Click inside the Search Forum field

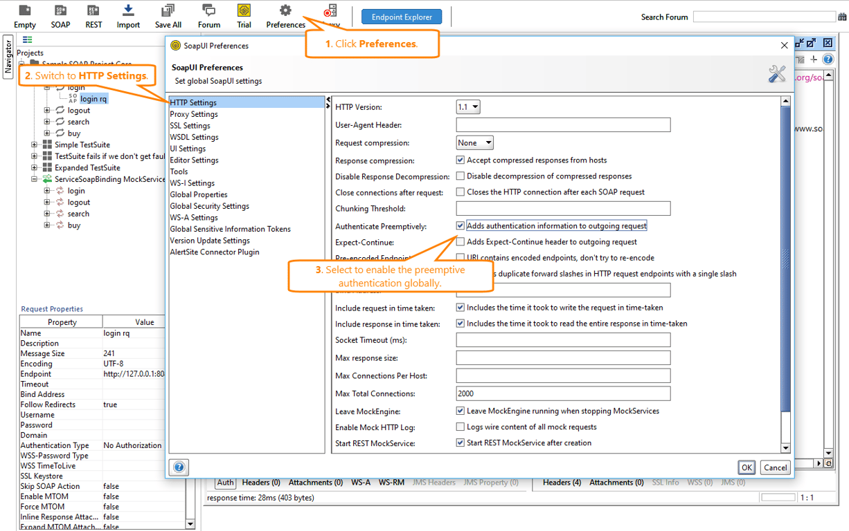[x=765, y=16]
